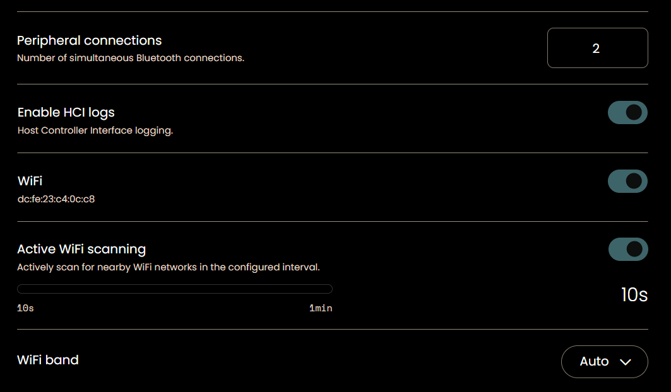Click the WiFi MAC address dc:fe:23:c4:0c:c8
Image resolution: width=671 pixels, height=392 pixels.
[56, 199]
